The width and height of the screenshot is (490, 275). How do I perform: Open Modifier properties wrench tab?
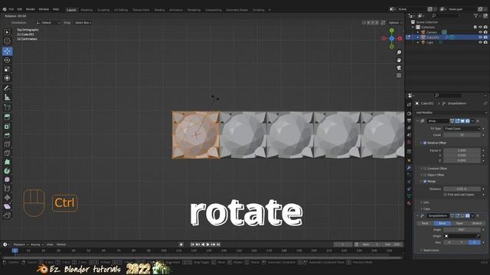(409, 168)
